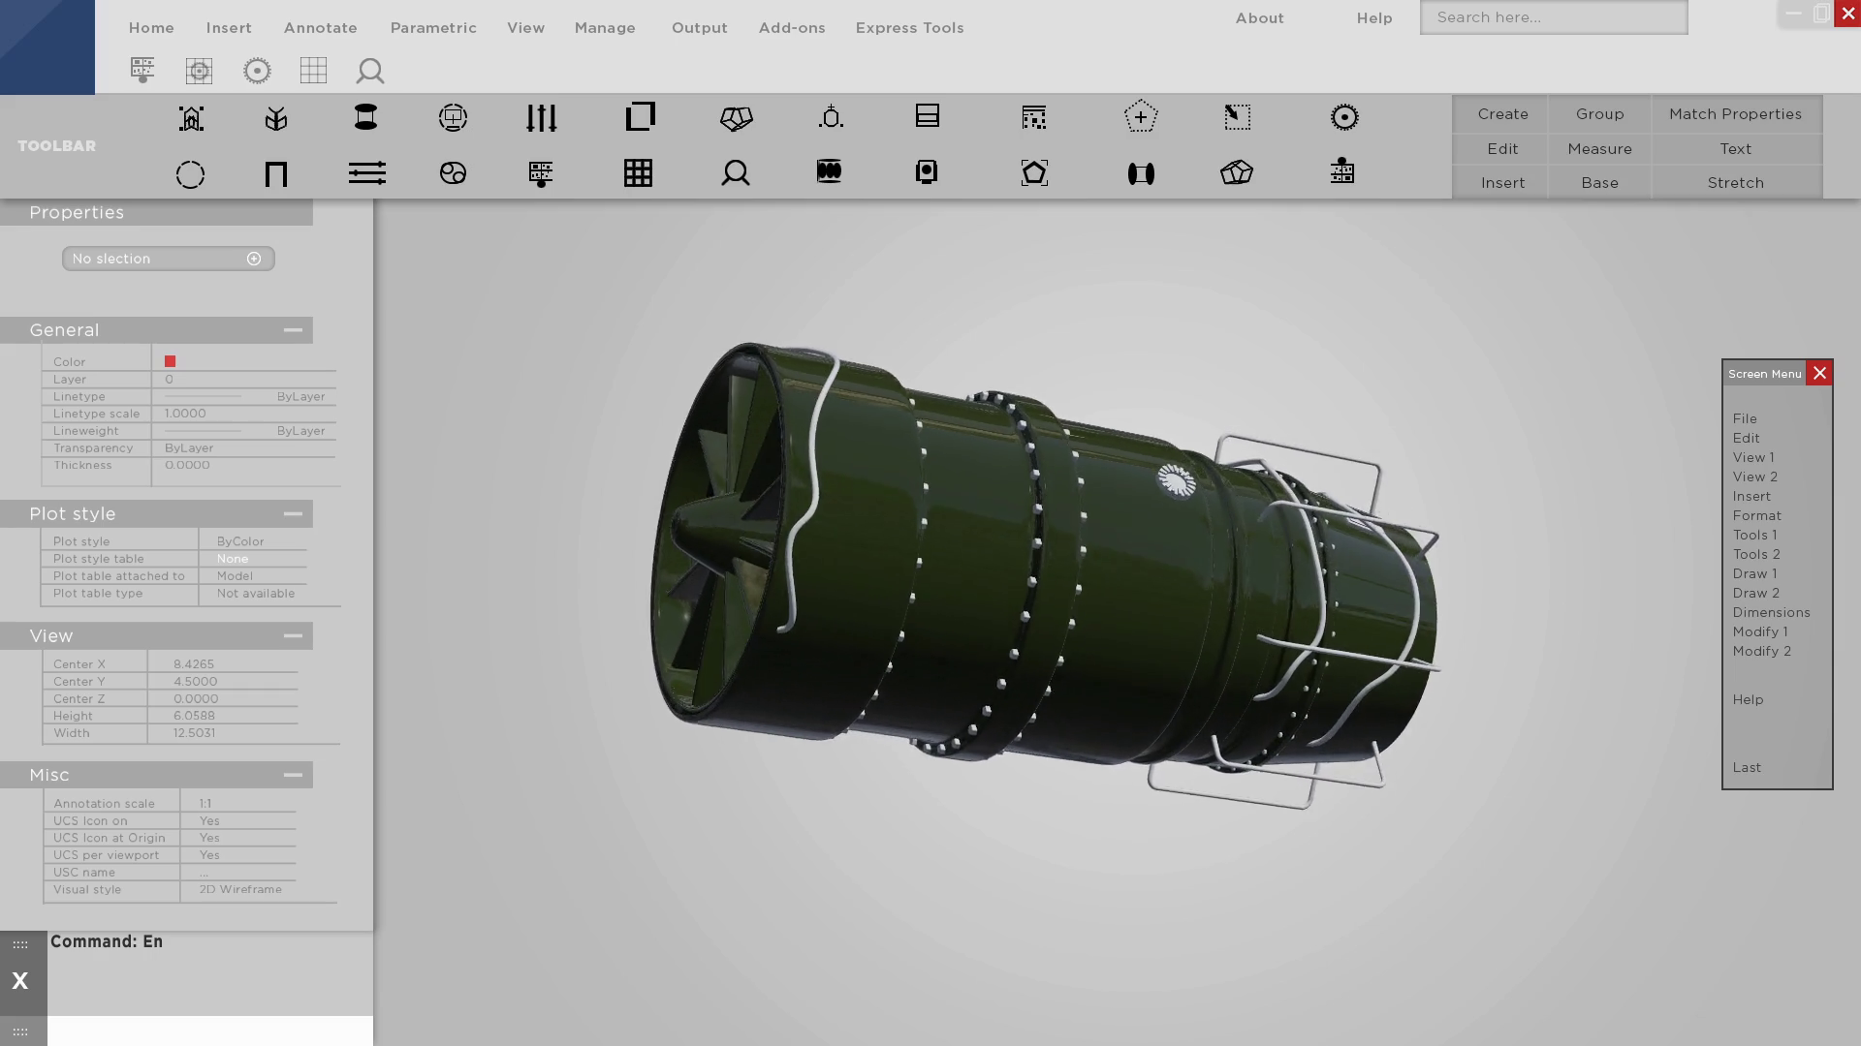Open the Express Tools menu
Screen dimensions: 1861x1046
pos(908,27)
